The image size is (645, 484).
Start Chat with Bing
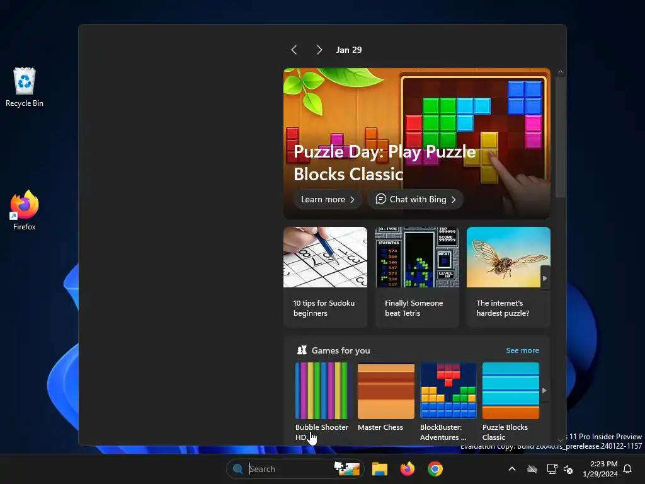click(x=416, y=199)
